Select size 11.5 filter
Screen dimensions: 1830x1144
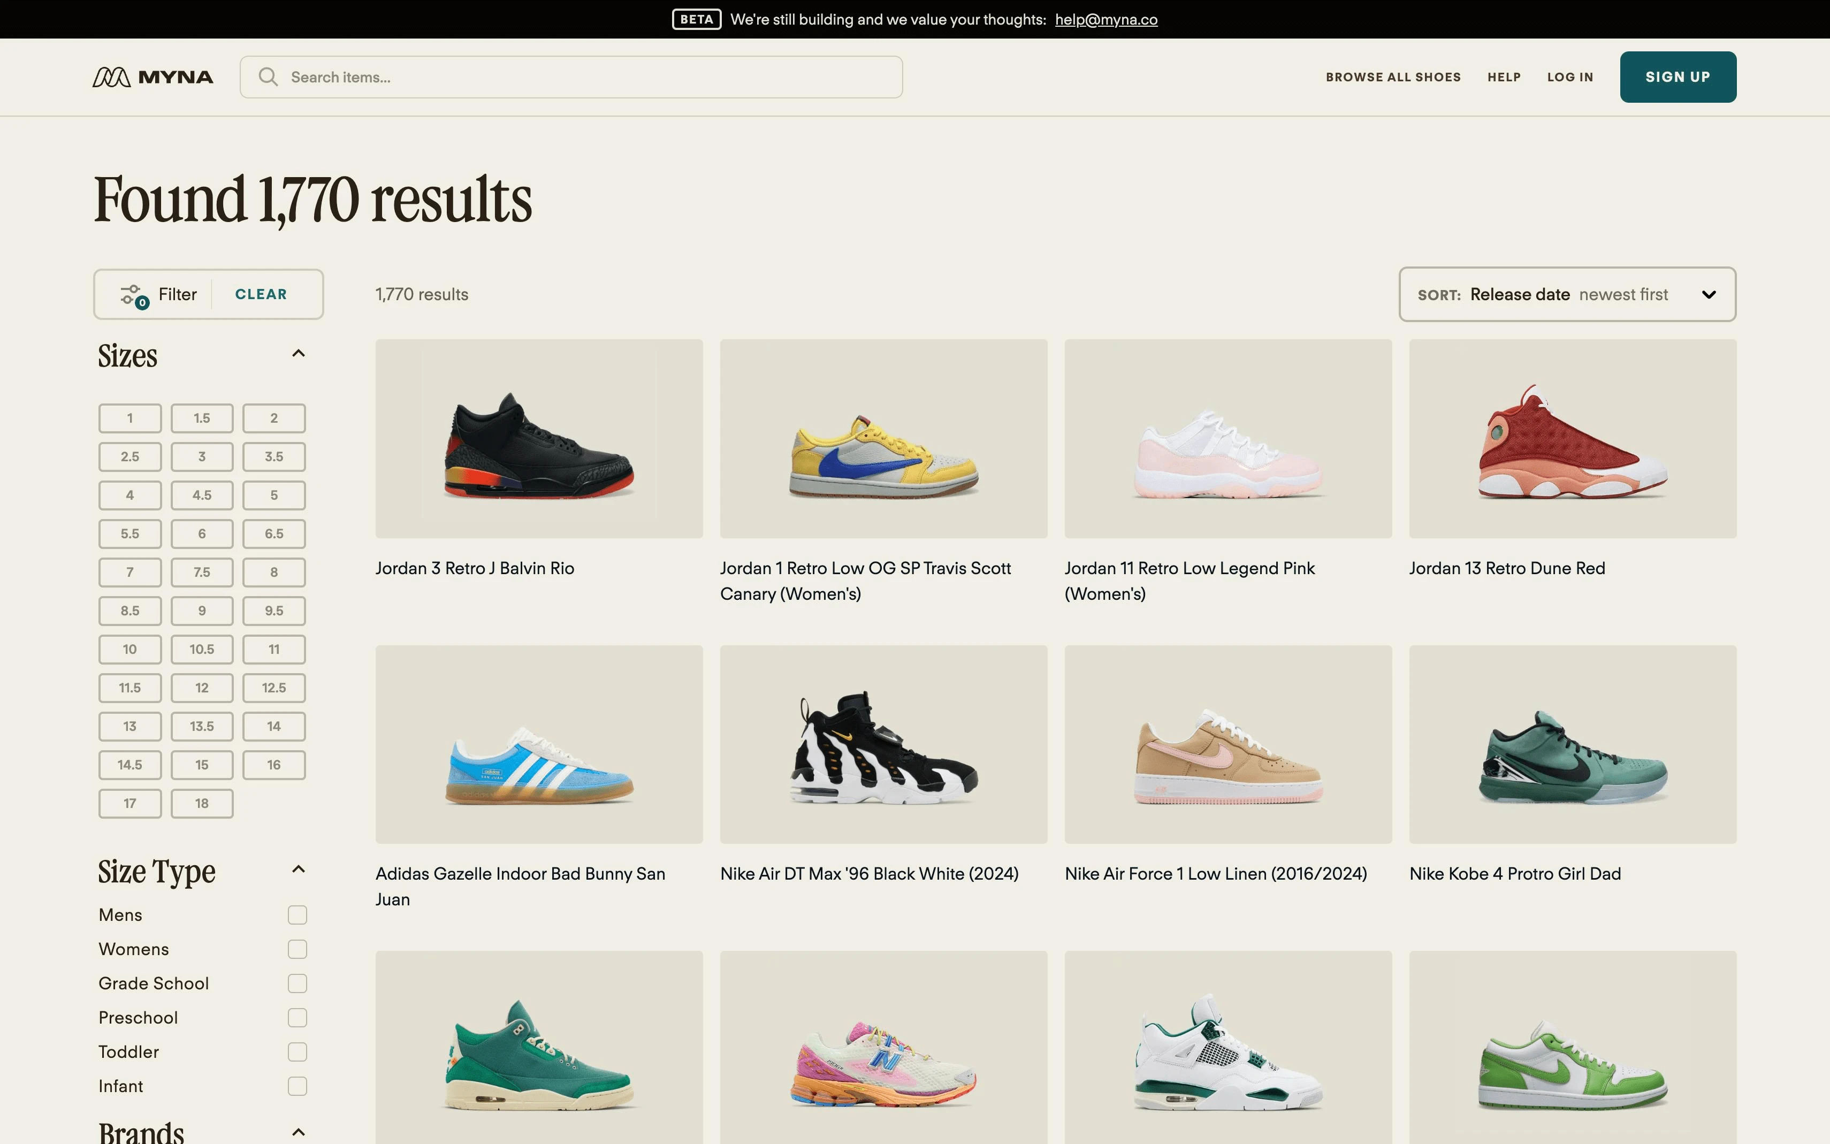(130, 688)
